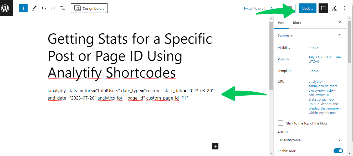Screen dimensions: 353x156
Task: Open the Document Overview list icon
Action: point(63,8)
